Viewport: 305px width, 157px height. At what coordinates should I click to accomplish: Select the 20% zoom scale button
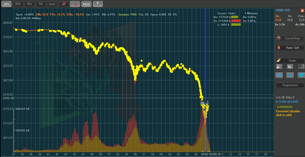point(18,4)
